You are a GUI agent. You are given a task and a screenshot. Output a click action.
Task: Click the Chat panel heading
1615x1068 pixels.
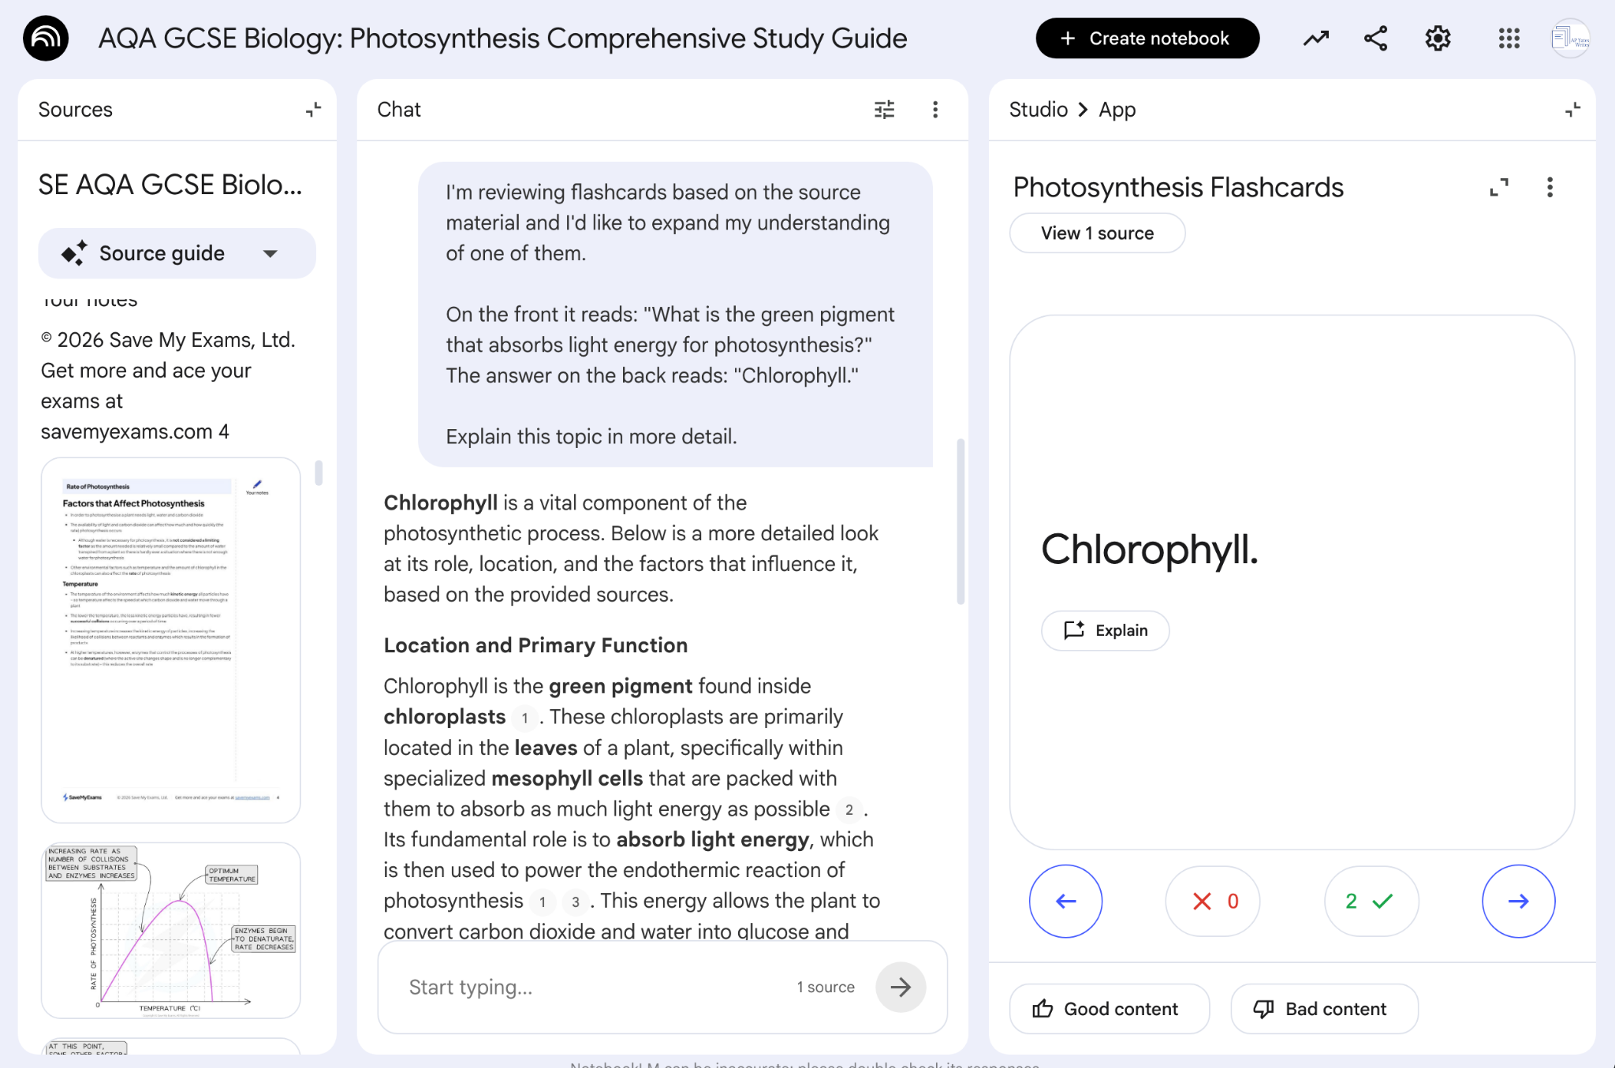pyautogui.click(x=399, y=110)
